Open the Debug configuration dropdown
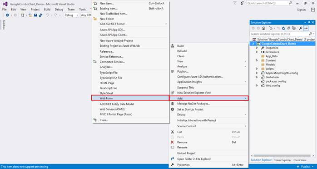Viewport: 317px width, 169px height. point(71,15)
